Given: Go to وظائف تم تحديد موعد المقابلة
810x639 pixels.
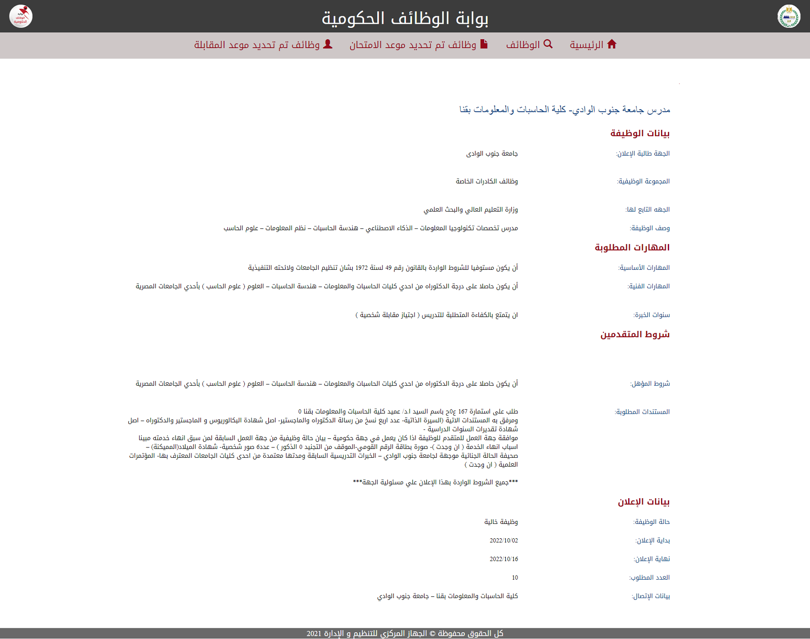Looking at the screenshot, I should click(x=257, y=45).
